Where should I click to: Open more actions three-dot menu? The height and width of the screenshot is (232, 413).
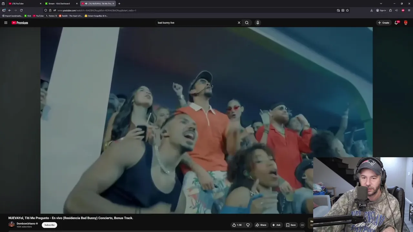(302, 225)
